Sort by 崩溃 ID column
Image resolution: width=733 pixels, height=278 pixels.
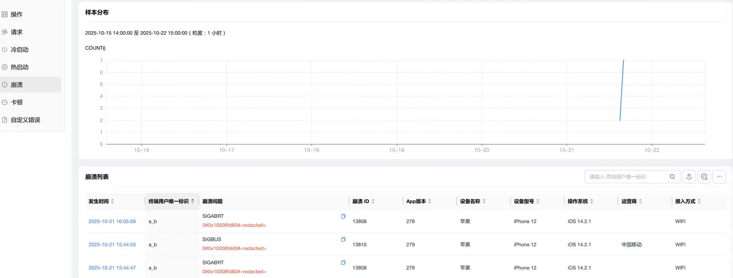(373, 202)
